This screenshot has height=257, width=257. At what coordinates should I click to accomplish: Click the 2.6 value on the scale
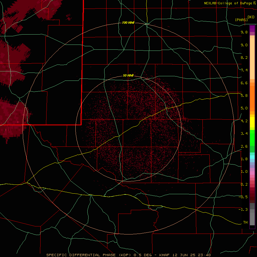tap(244, 146)
